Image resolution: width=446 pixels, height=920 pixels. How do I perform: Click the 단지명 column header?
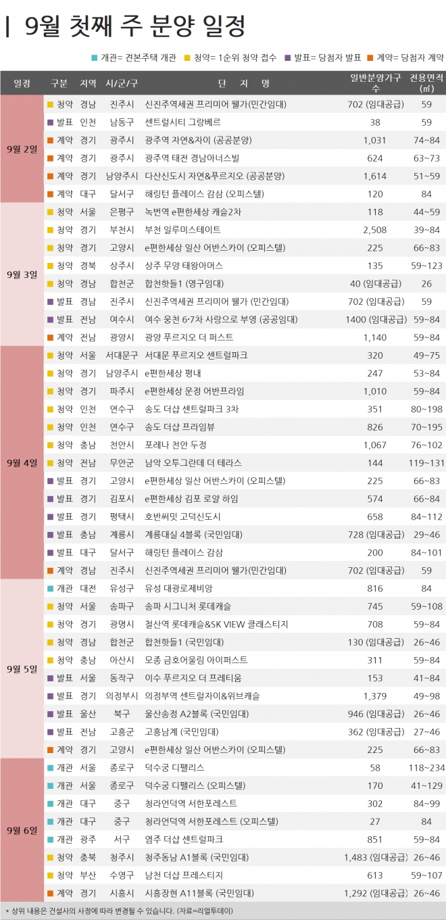pyautogui.click(x=244, y=83)
